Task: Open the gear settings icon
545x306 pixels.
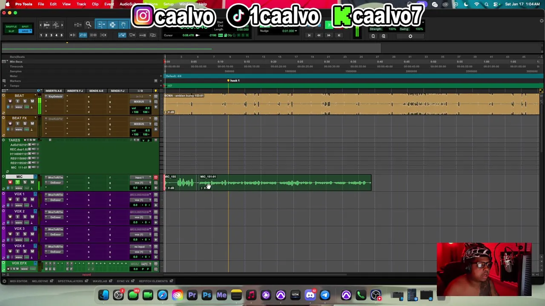Action: pos(410,36)
